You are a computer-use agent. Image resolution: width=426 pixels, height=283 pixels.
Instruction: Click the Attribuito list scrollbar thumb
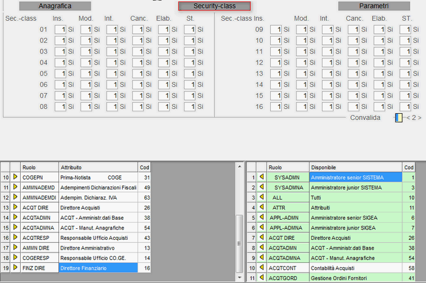tap(239, 243)
